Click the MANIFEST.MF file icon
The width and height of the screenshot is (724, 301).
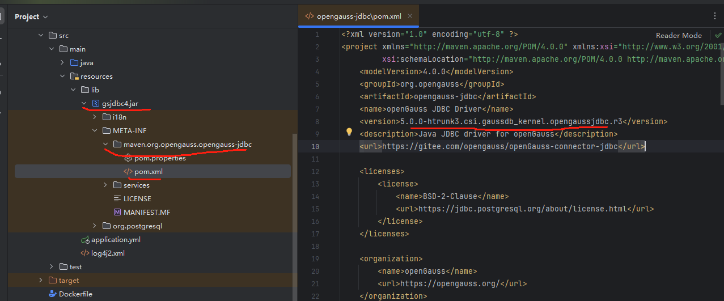click(117, 212)
